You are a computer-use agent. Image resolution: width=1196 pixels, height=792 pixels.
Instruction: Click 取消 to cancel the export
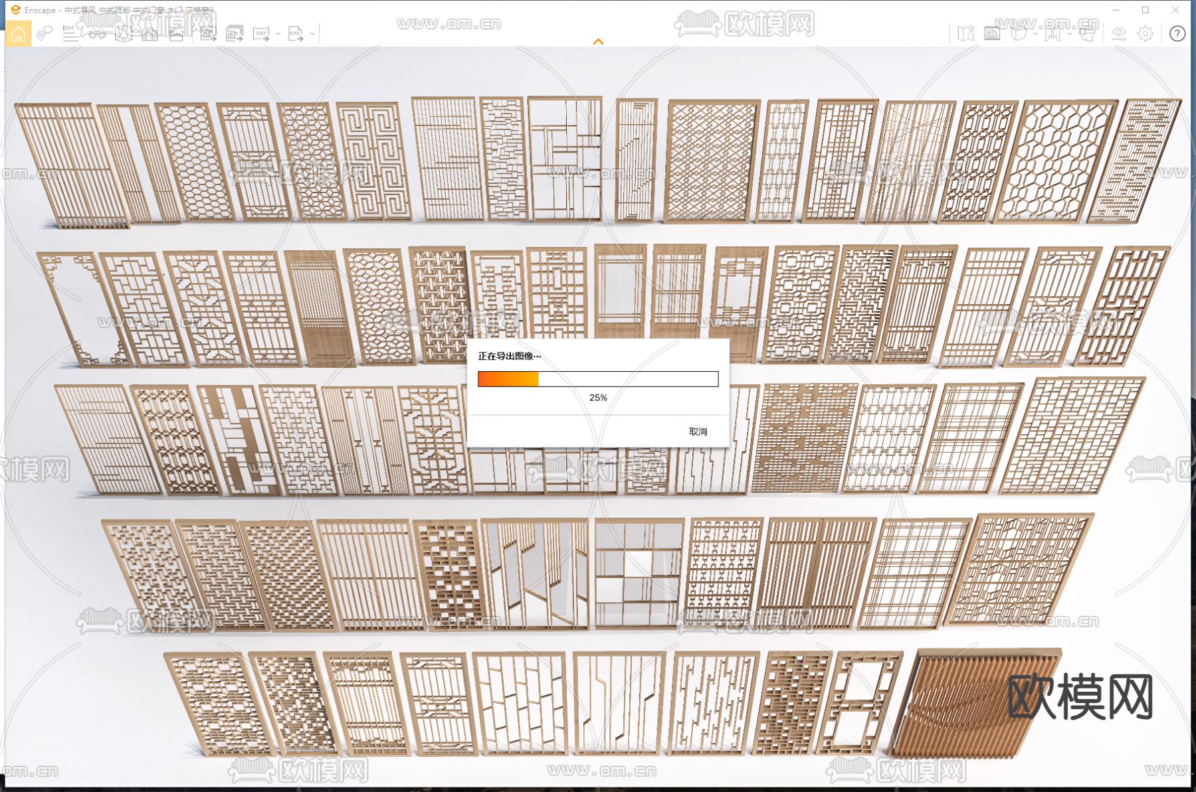click(698, 432)
